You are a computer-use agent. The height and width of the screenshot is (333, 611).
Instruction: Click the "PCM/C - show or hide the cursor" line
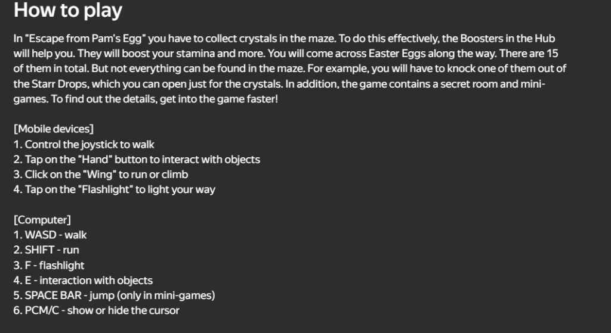pyautogui.click(x=96, y=310)
